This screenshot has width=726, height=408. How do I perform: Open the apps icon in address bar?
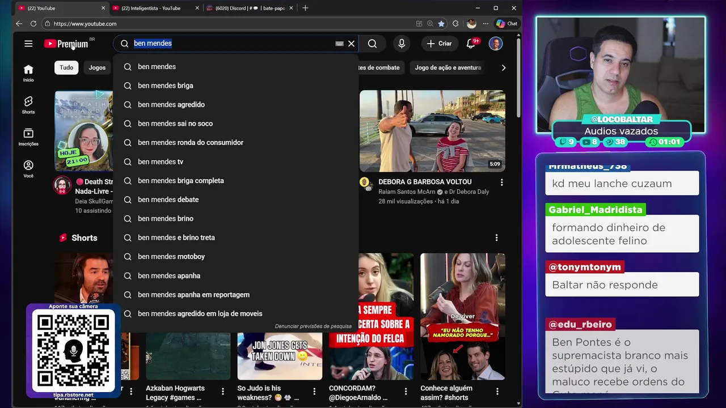click(419, 24)
